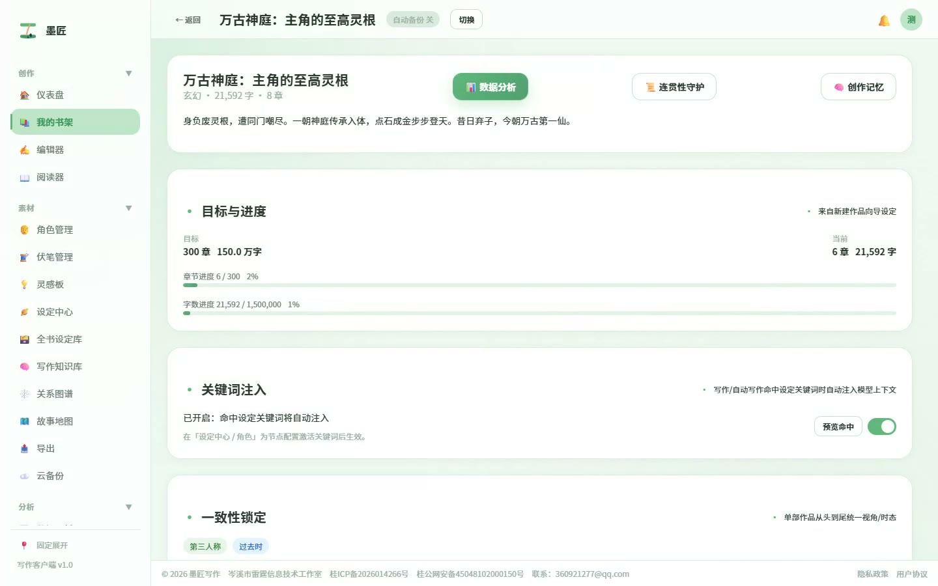Click the 数据分析 button
This screenshot has height=586, width=938.
point(490,87)
